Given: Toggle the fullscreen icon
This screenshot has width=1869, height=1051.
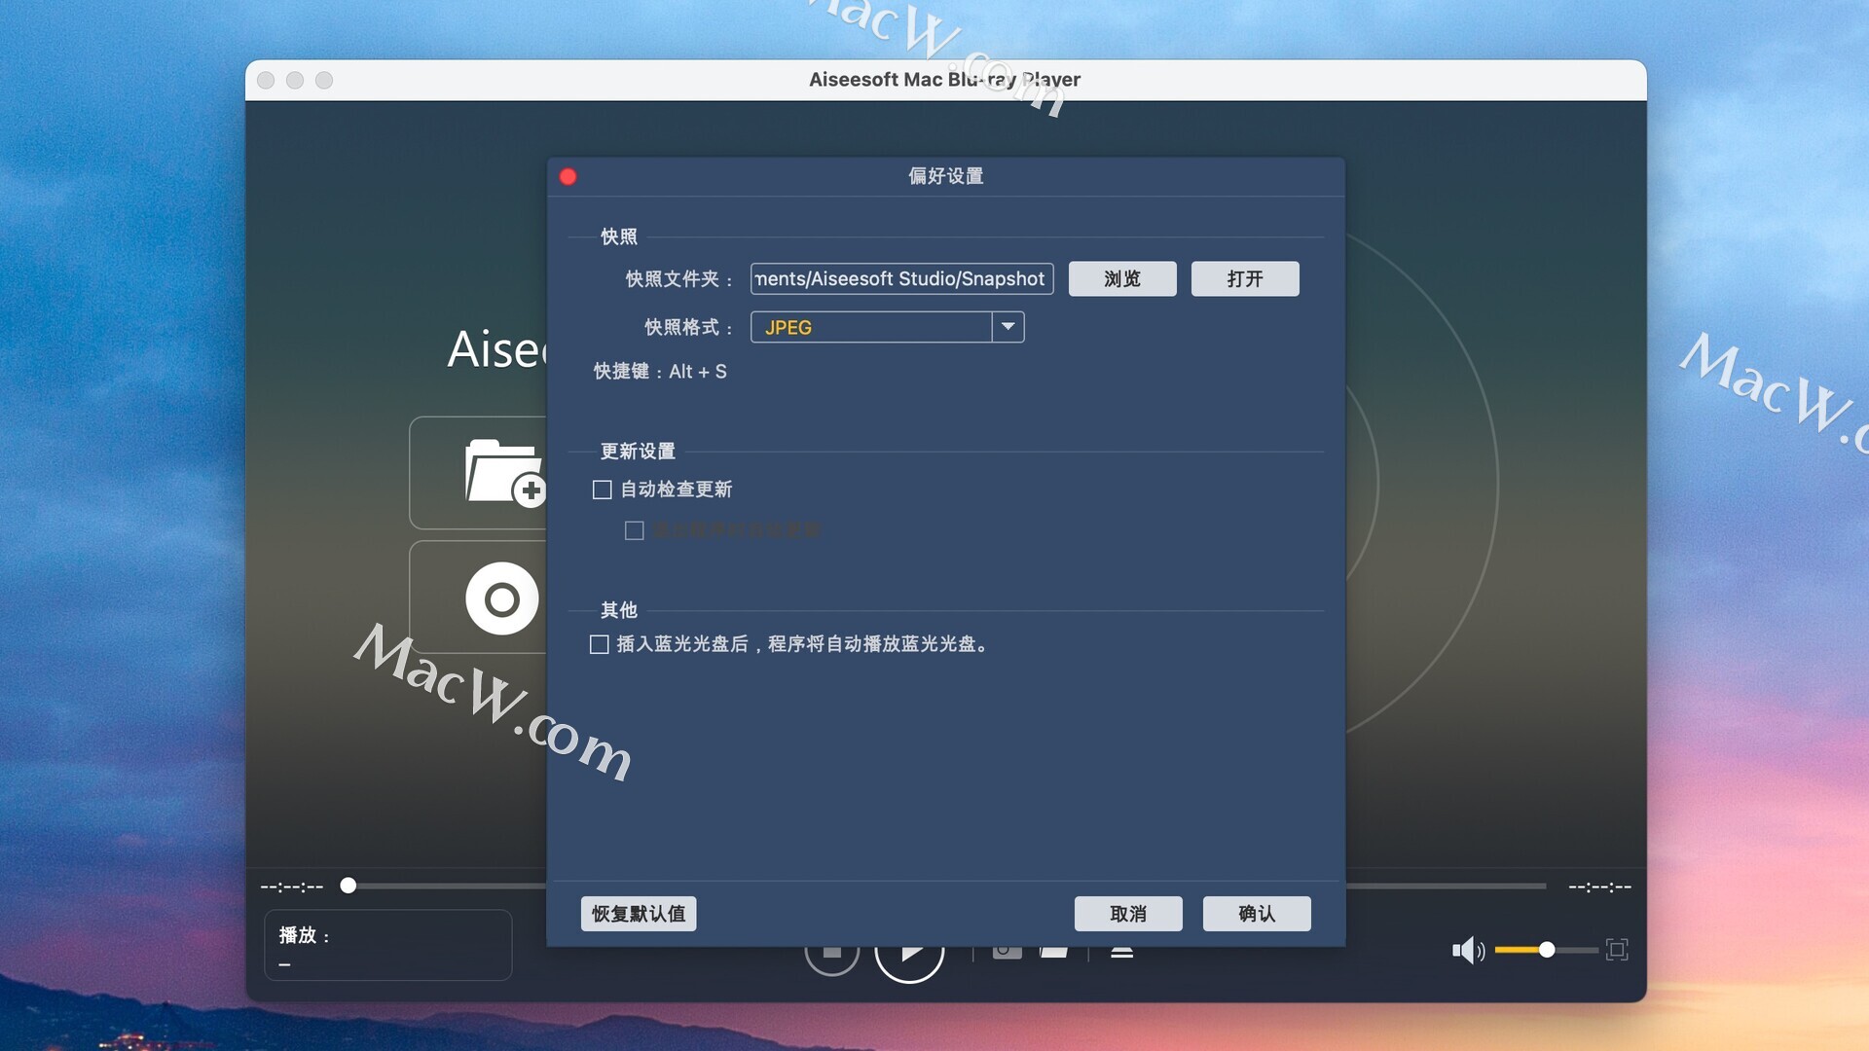Looking at the screenshot, I should 1617,950.
